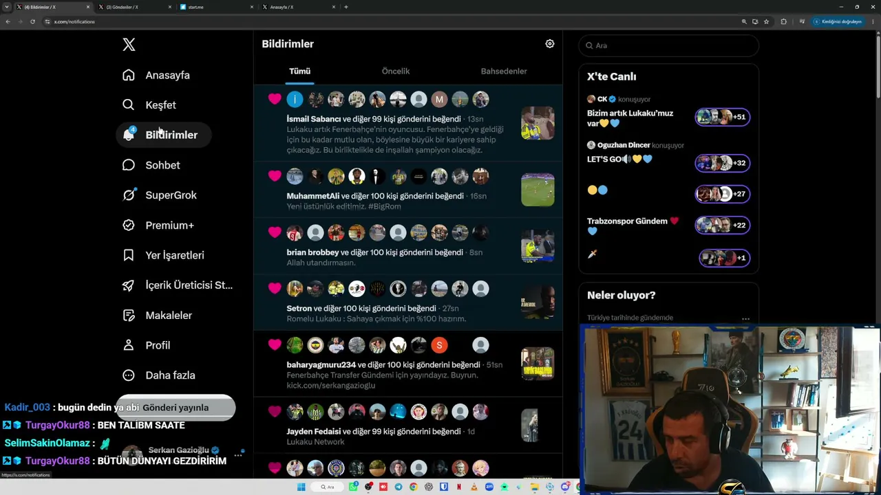Close the Bildirimler / X browser tab
Viewport: 881px width, 495px height.
pyautogui.click(x=87, y=7)
